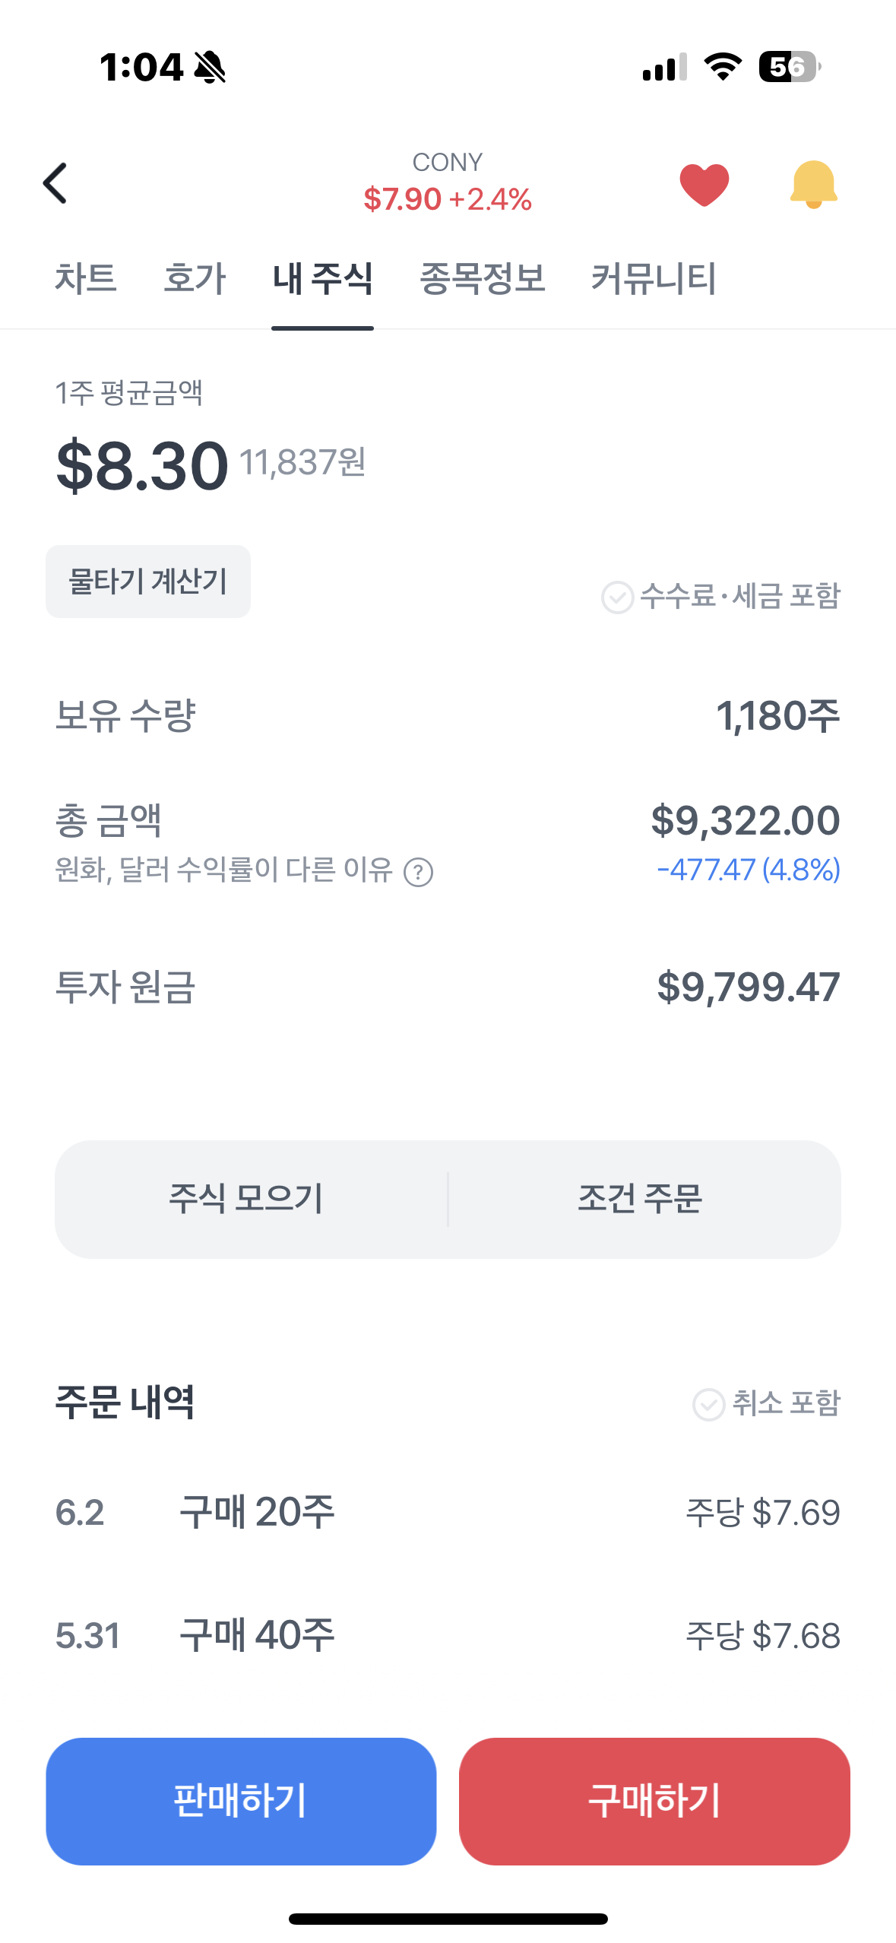
Task: Open the yellow bell alert icon
Action: 813,185
